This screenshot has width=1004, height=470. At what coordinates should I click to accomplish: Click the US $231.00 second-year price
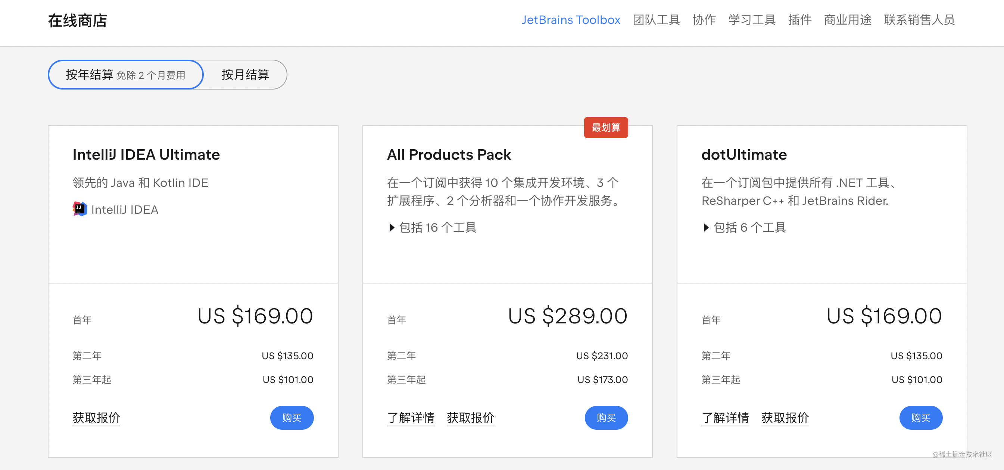[x=602, y=355]
